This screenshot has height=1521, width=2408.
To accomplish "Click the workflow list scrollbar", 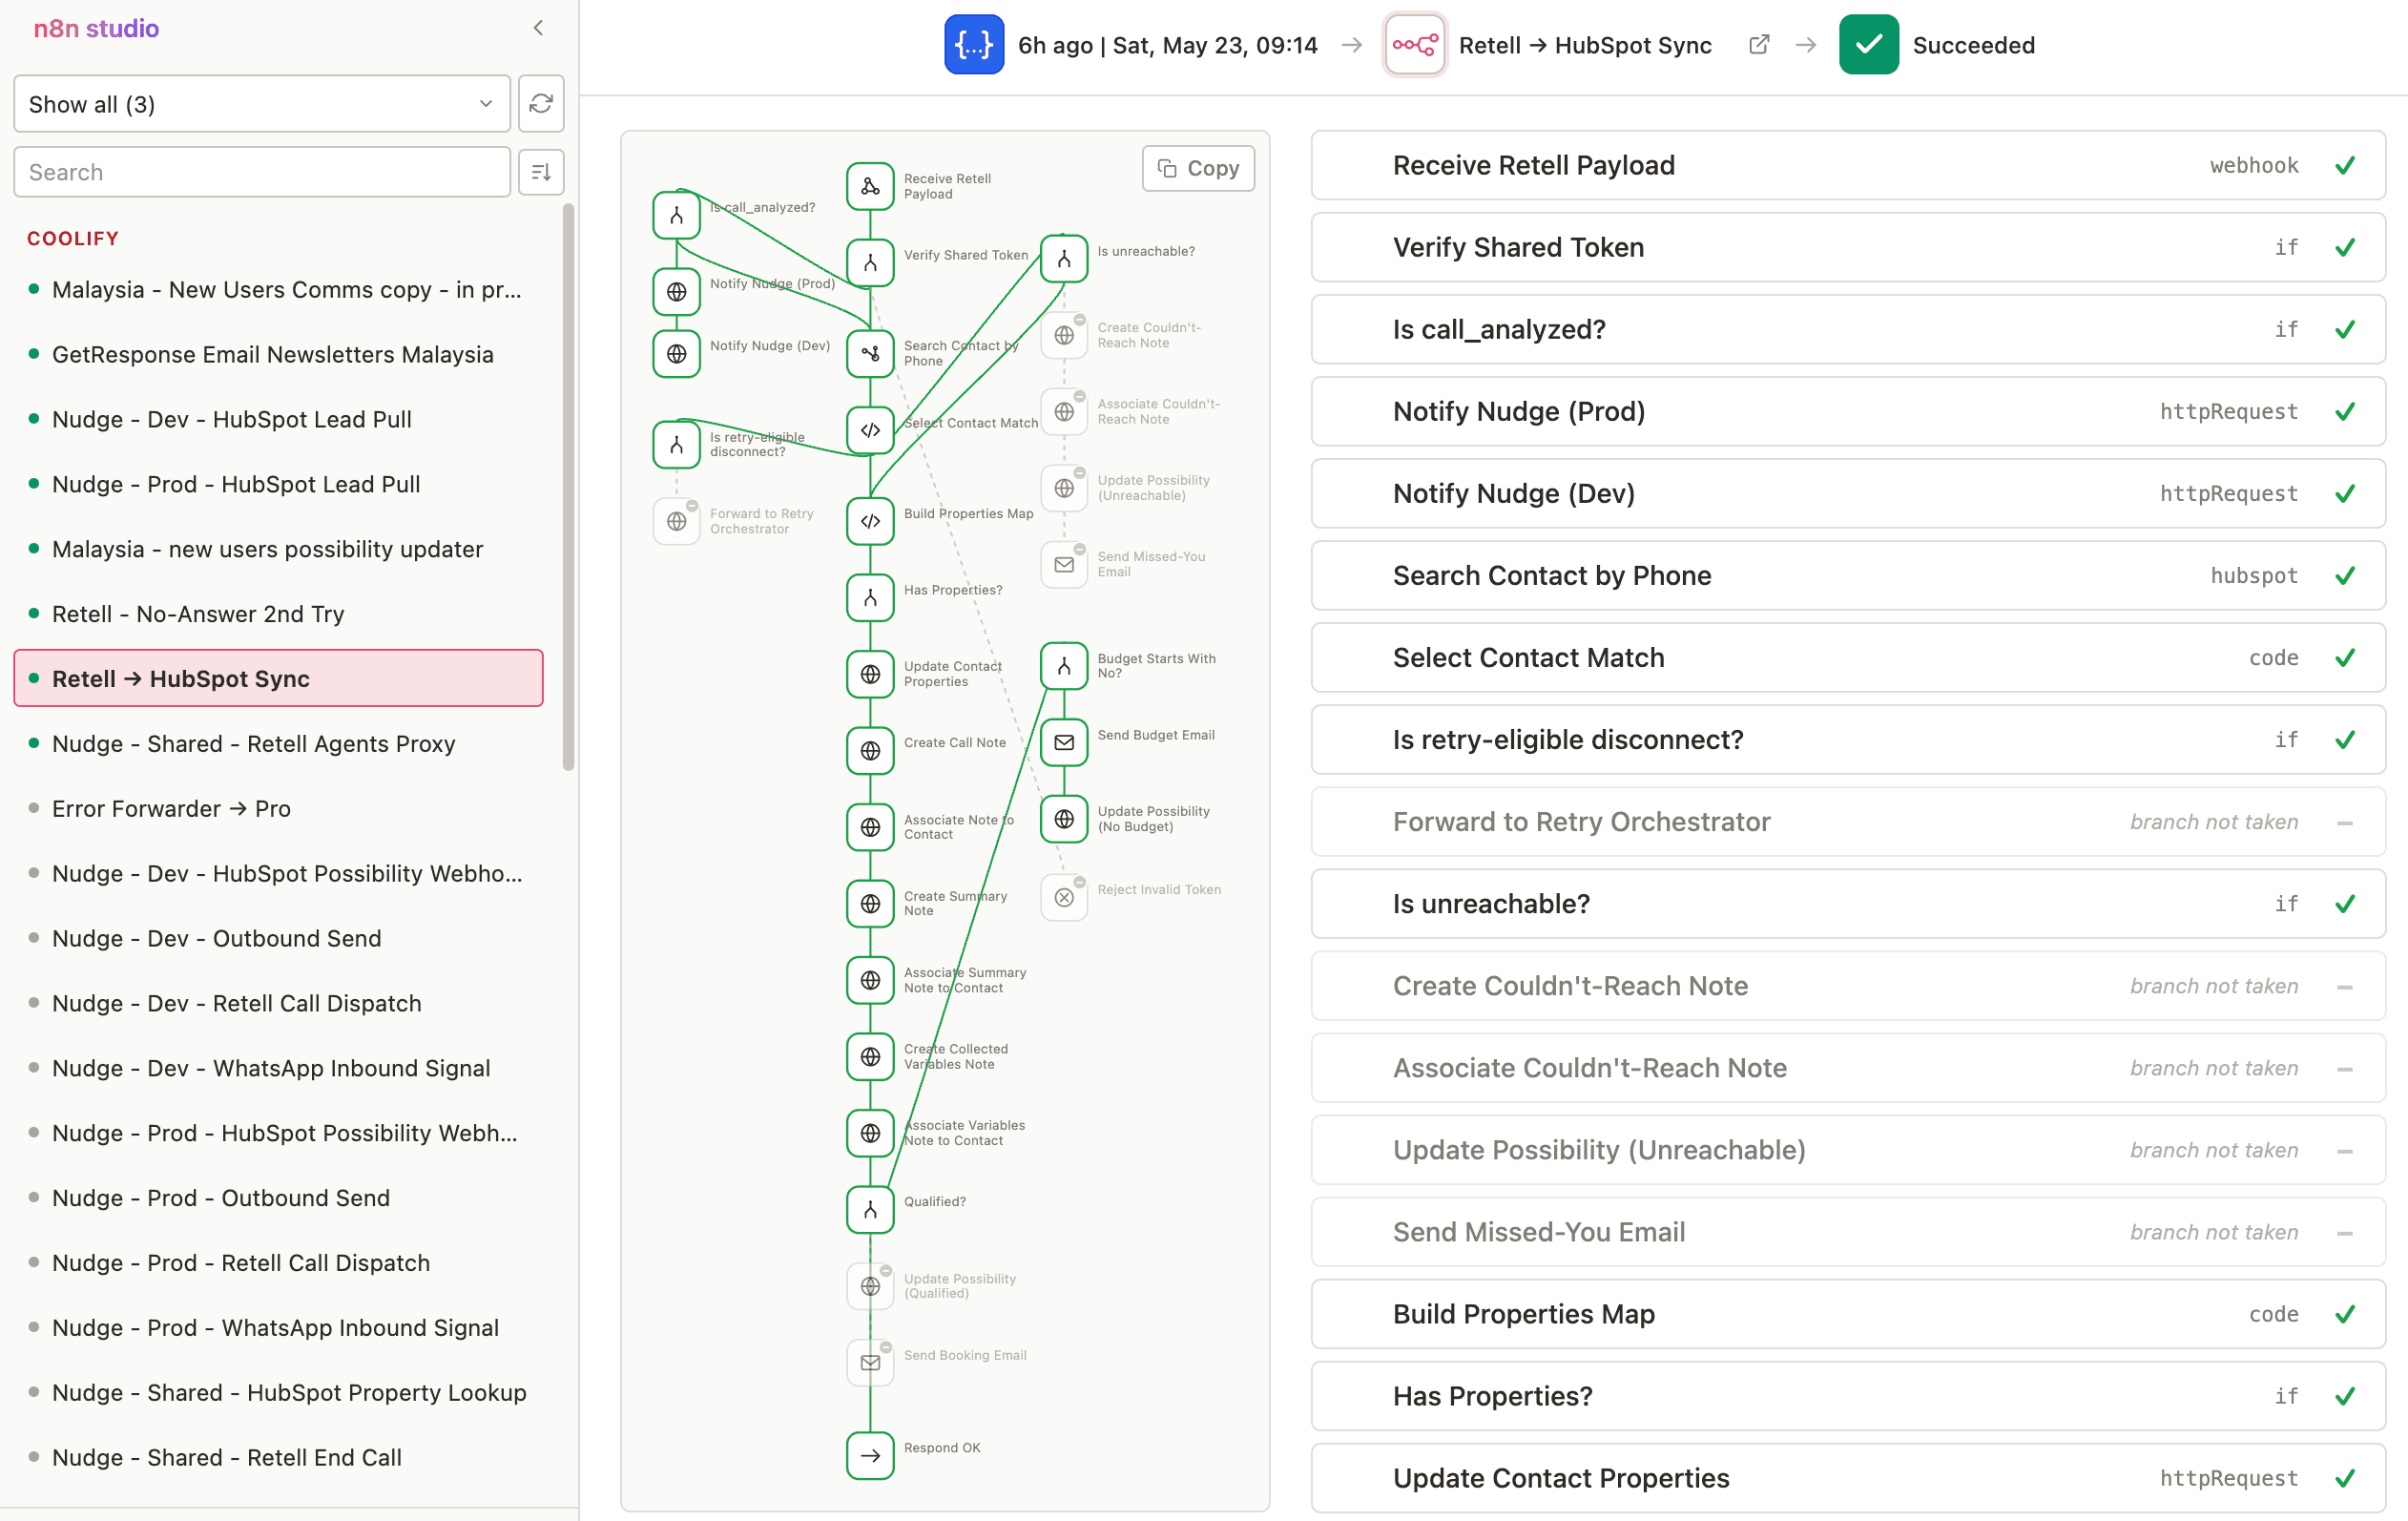I will point(569,488).
